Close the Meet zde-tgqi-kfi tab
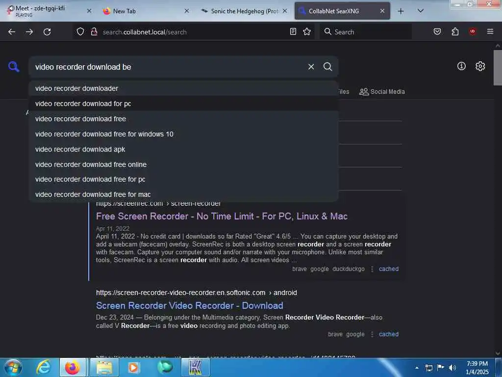Screen dimensions: 502x377 (x=89, y=11)
